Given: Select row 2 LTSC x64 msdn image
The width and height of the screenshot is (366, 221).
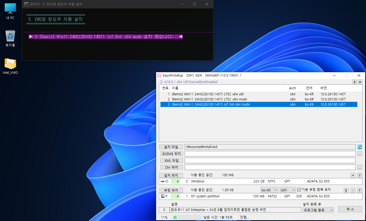Looking at the screenshot, I should coord(259,99).
